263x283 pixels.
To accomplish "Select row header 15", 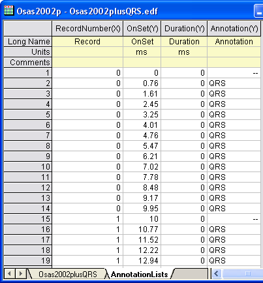I will 28,219.
